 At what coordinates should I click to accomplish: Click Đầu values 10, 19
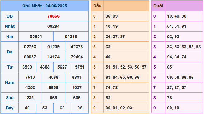[x=112, y=26]
